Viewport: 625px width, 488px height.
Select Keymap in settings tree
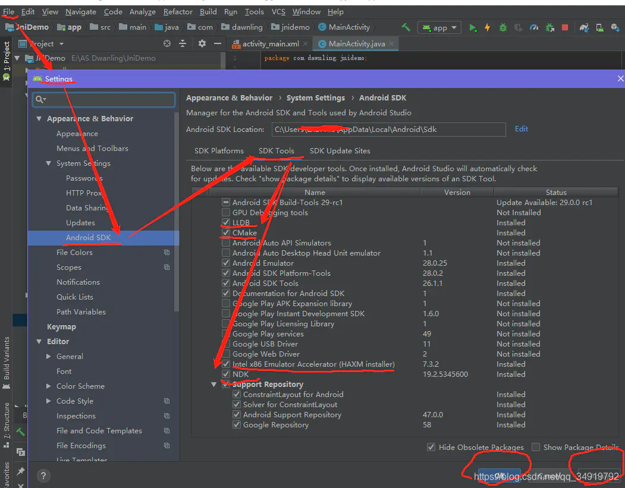point(61,327)
